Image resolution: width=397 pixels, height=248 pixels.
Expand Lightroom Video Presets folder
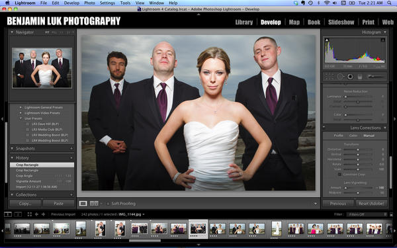point(21,113)
